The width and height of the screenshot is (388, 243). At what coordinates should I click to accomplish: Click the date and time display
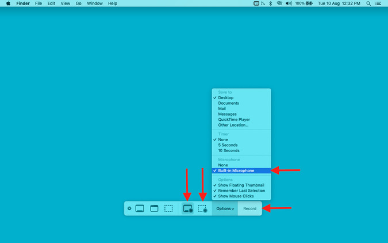339,3
